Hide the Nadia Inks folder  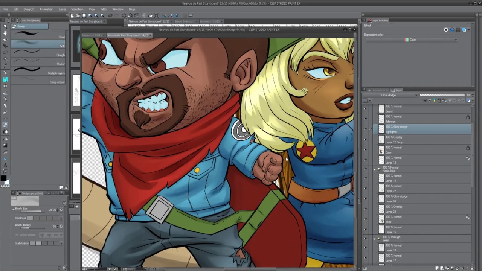365,169
